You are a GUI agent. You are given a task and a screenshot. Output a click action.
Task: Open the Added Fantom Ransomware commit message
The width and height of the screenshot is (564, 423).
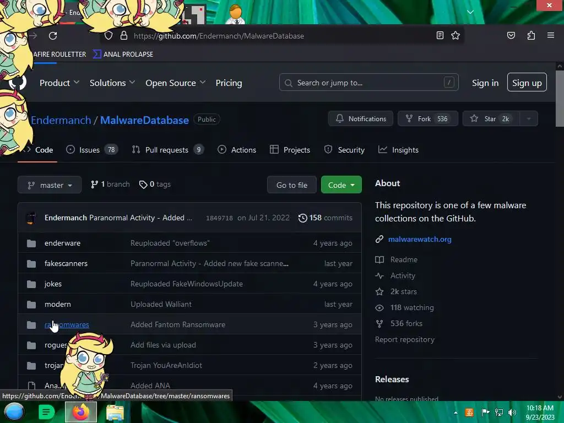(x=178, y=324)
